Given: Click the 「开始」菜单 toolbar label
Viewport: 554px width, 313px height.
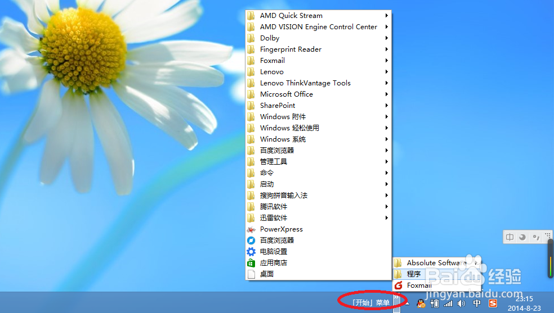Looking at the screenshot, I should (x=370, y=302).
